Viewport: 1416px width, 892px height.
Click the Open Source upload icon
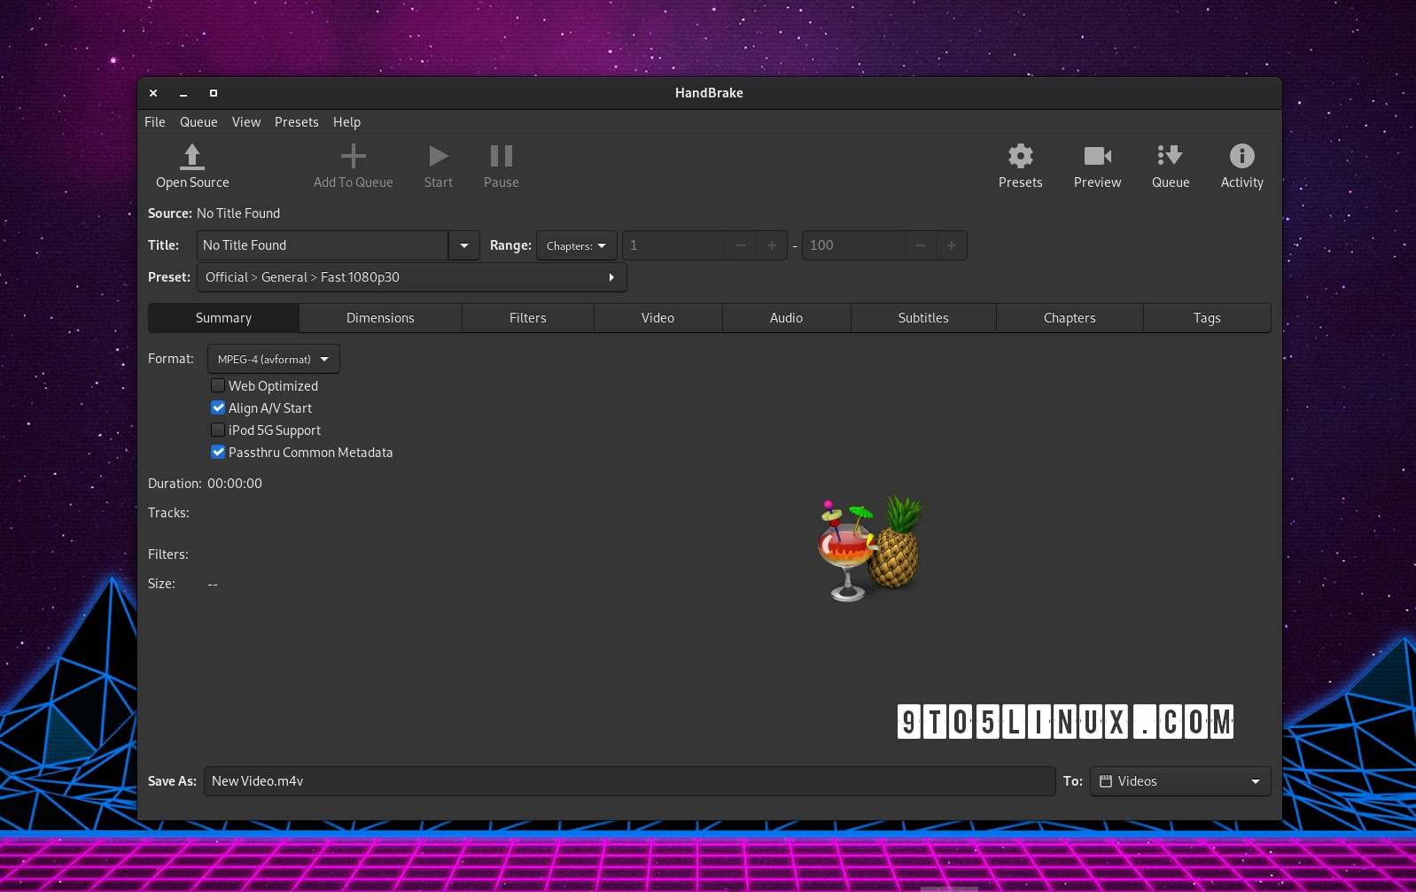(x=192, y=157)
